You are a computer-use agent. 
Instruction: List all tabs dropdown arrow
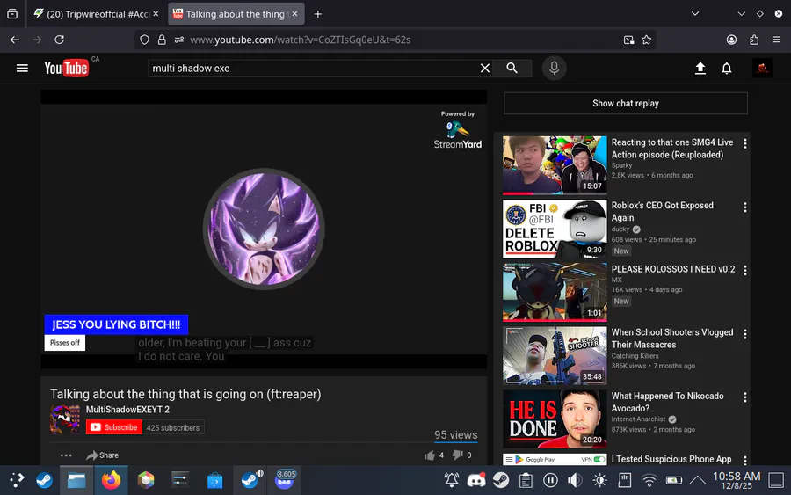point(695,14)
